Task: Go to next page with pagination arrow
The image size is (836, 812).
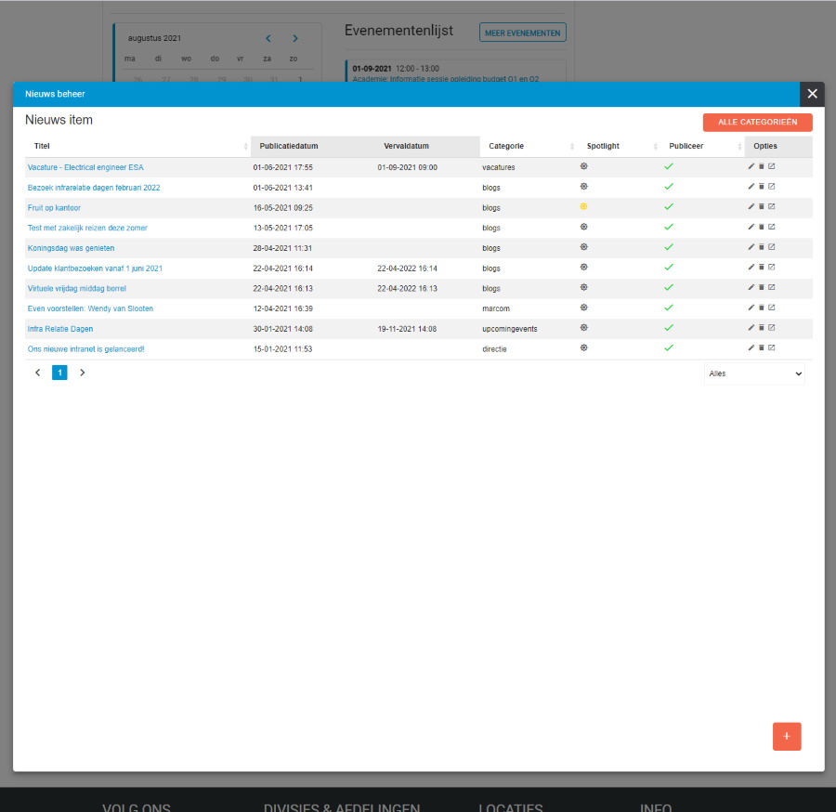Action: click(82, 373)
